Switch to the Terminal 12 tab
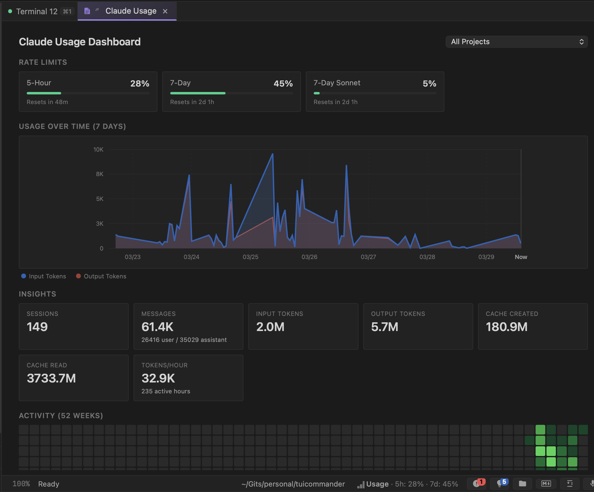594x492 pixels. click(x=36, y=11)
